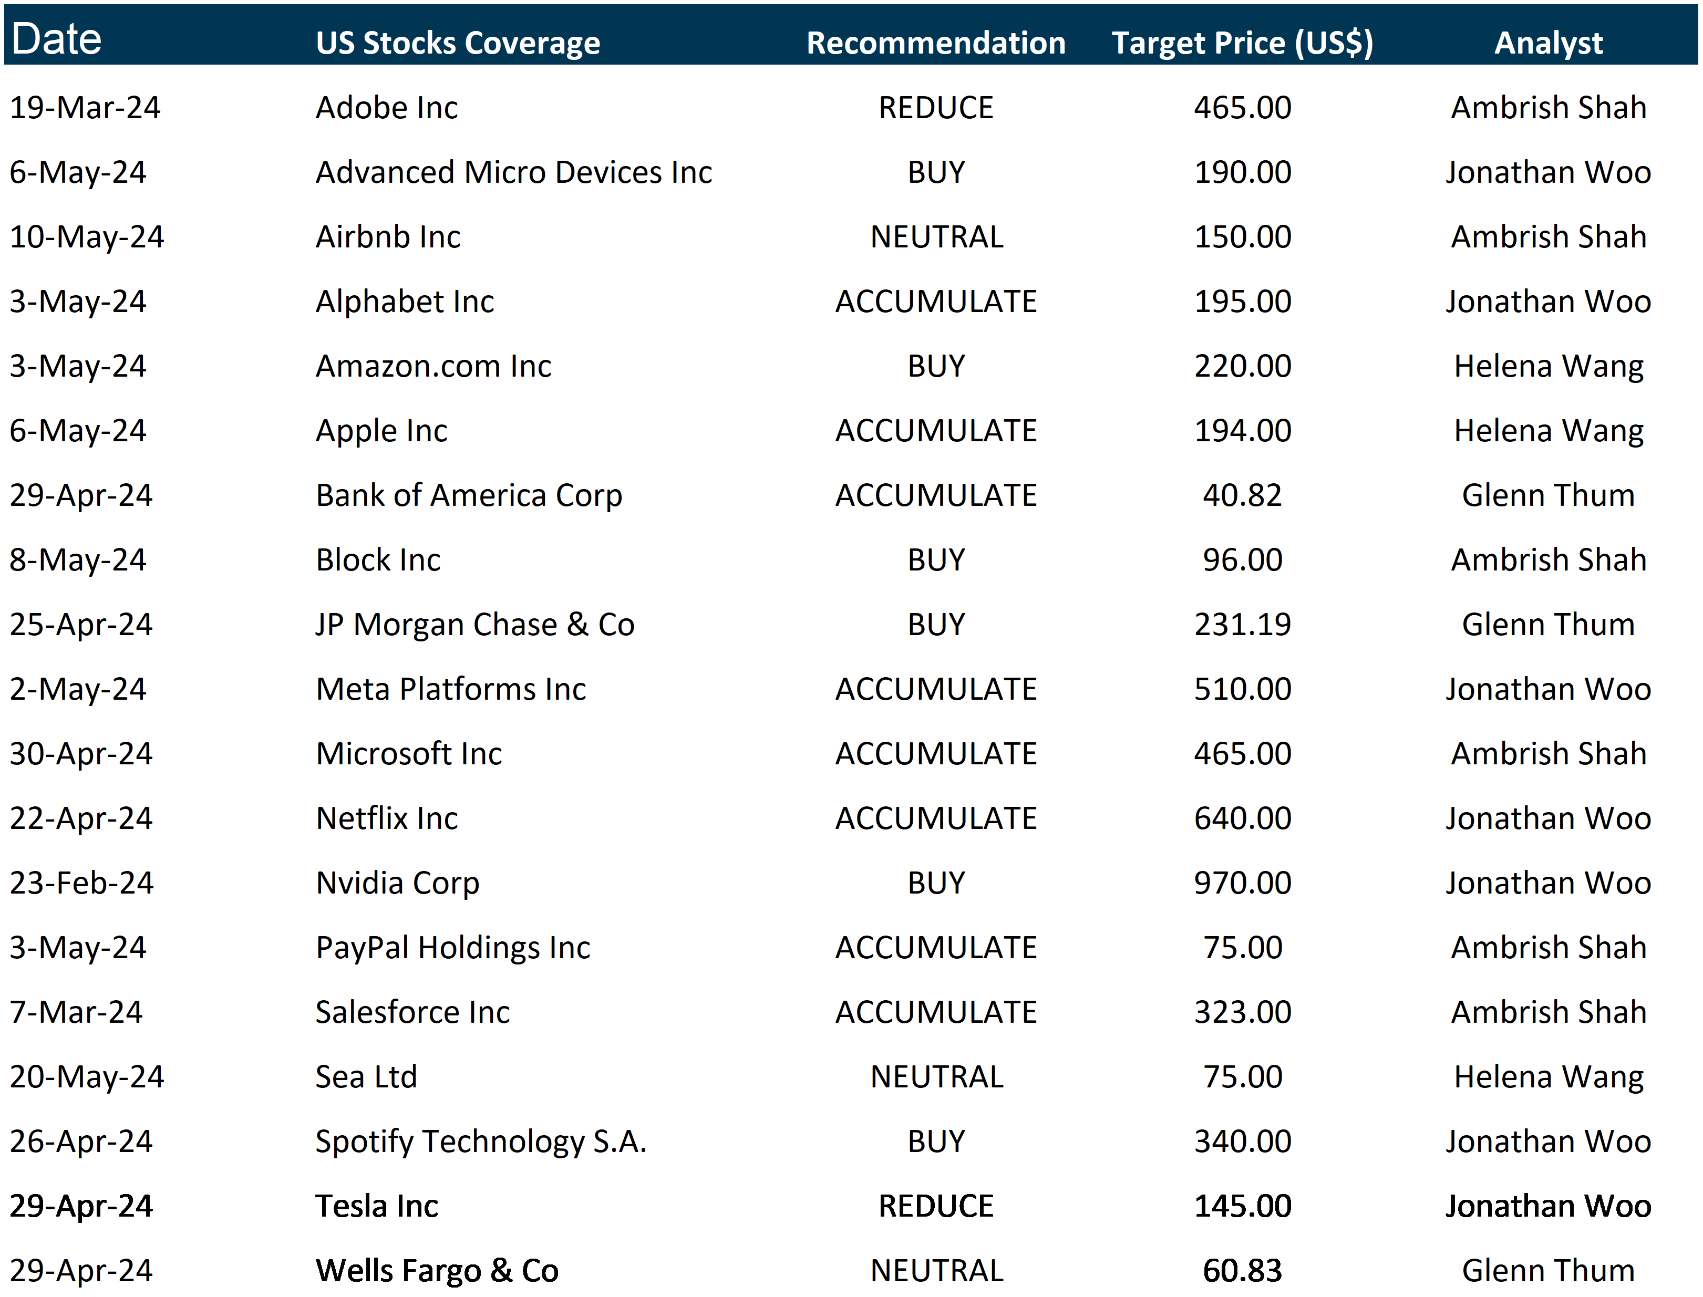Click the Sea Ltd stock name
Image resolution: width=1703 pixels, height=1297 pixels.
coord(366,1076)
